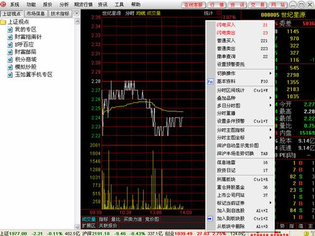Open 上市公司网站 menu entry
Image resolution: width=315 pixels, height=236 pixels.
243,195
